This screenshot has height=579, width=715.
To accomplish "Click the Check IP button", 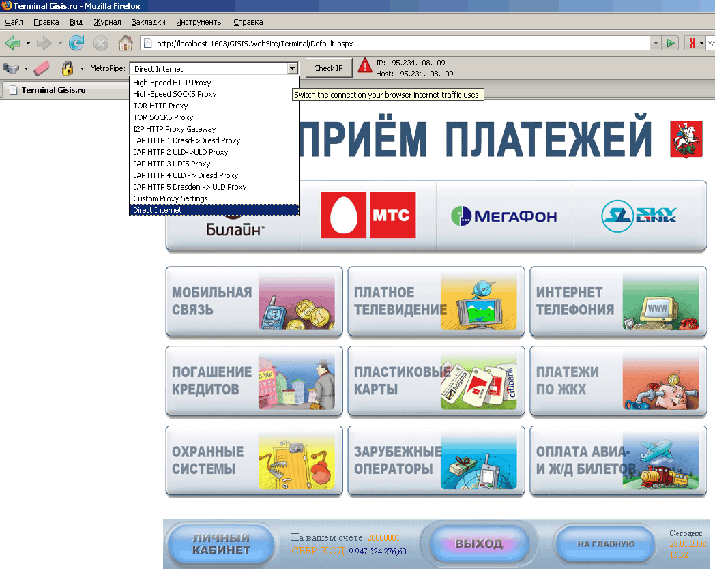I will [x=328, y=68].
